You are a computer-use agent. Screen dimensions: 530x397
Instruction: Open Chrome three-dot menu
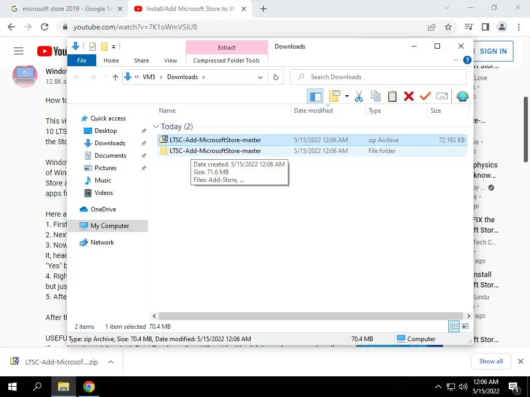tap(519, 27)
